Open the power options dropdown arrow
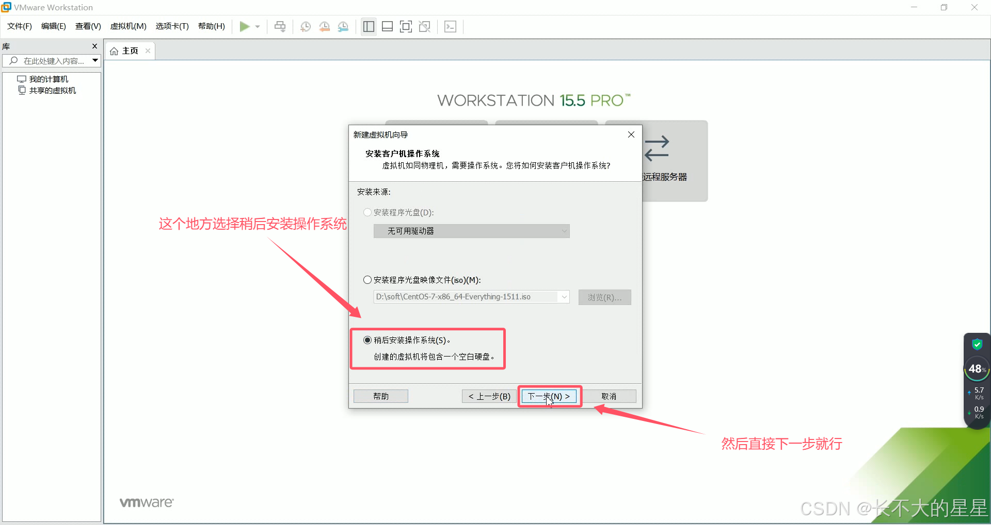The image size is (991, 525). pyautogui.click(x=258, y=27)
